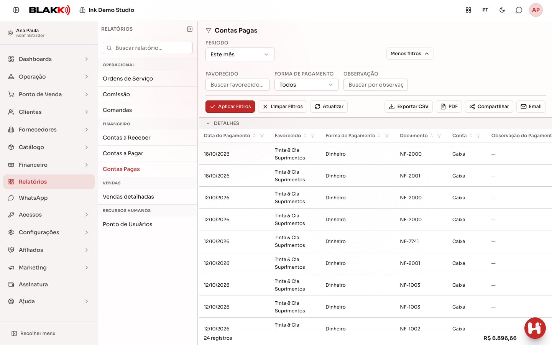Open the WhatsApp menu item

pyautogui.click(x=49, y=198)
